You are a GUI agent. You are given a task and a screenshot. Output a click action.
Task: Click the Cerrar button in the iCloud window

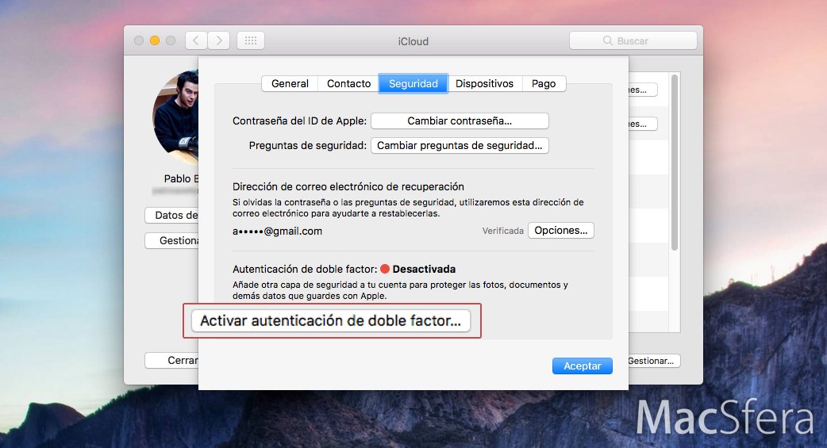(x=172, y=361)
